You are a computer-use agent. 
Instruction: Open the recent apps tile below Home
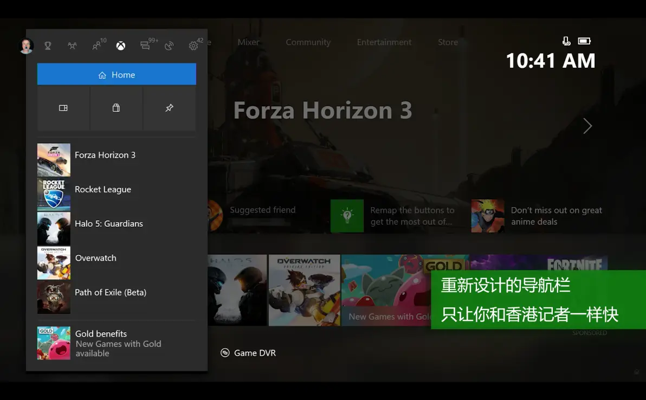63,108
